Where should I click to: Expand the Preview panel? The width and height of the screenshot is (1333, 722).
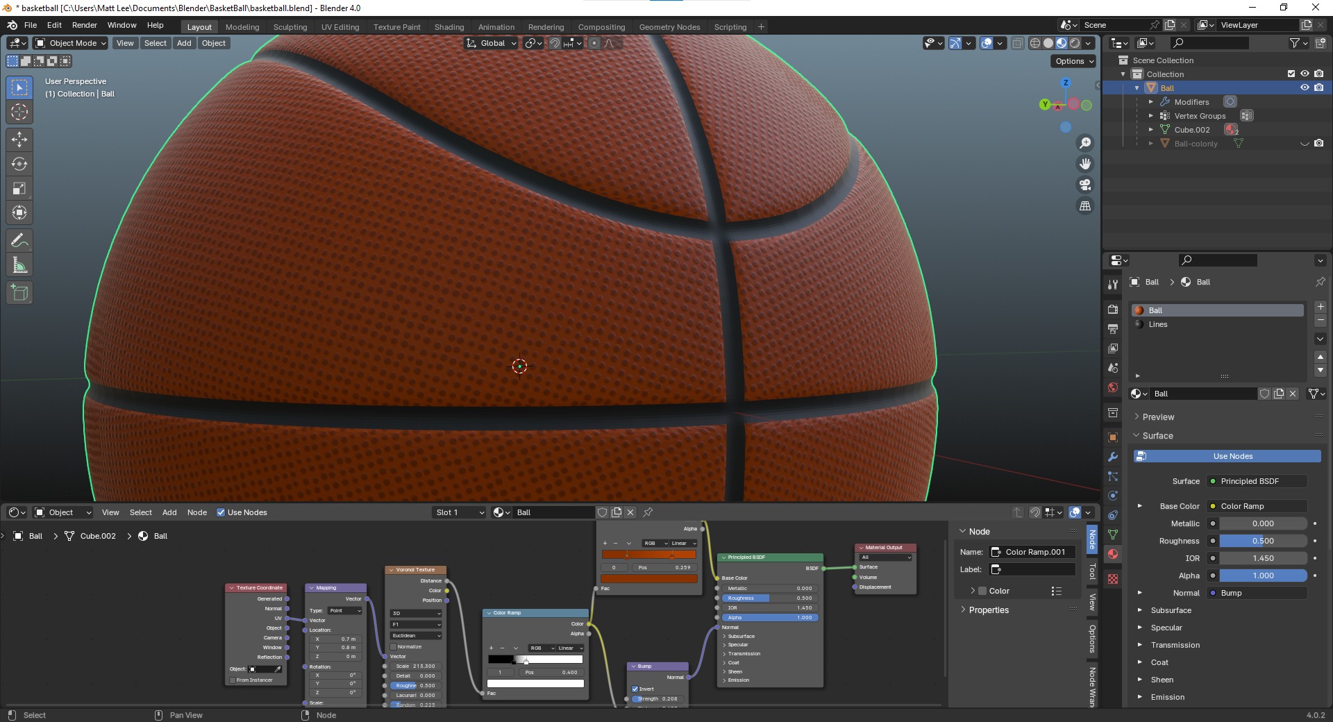tap(1158, 417)
